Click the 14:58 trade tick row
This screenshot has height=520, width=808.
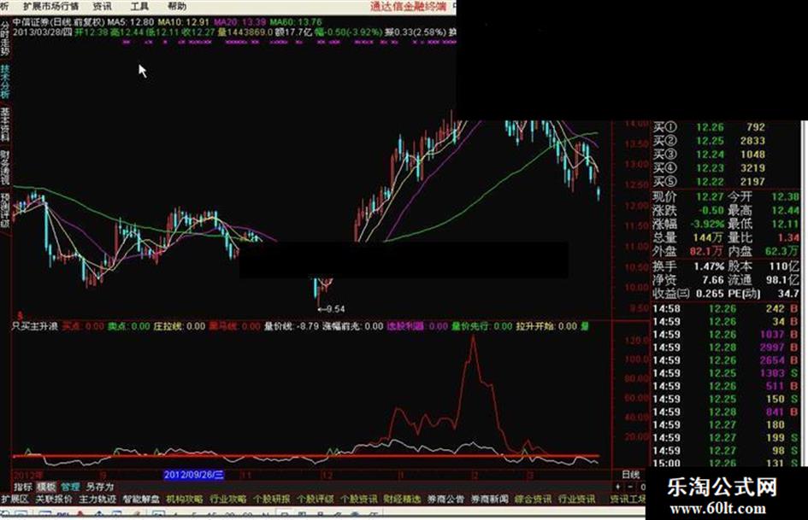coord(726,308)
